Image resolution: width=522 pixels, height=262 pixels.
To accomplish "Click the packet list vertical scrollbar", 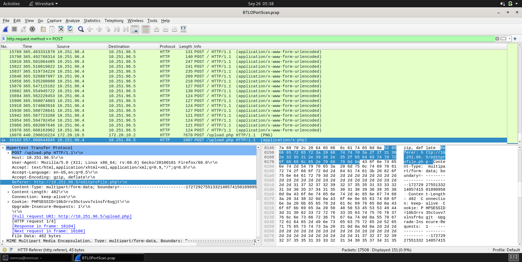I will (520, 93).
